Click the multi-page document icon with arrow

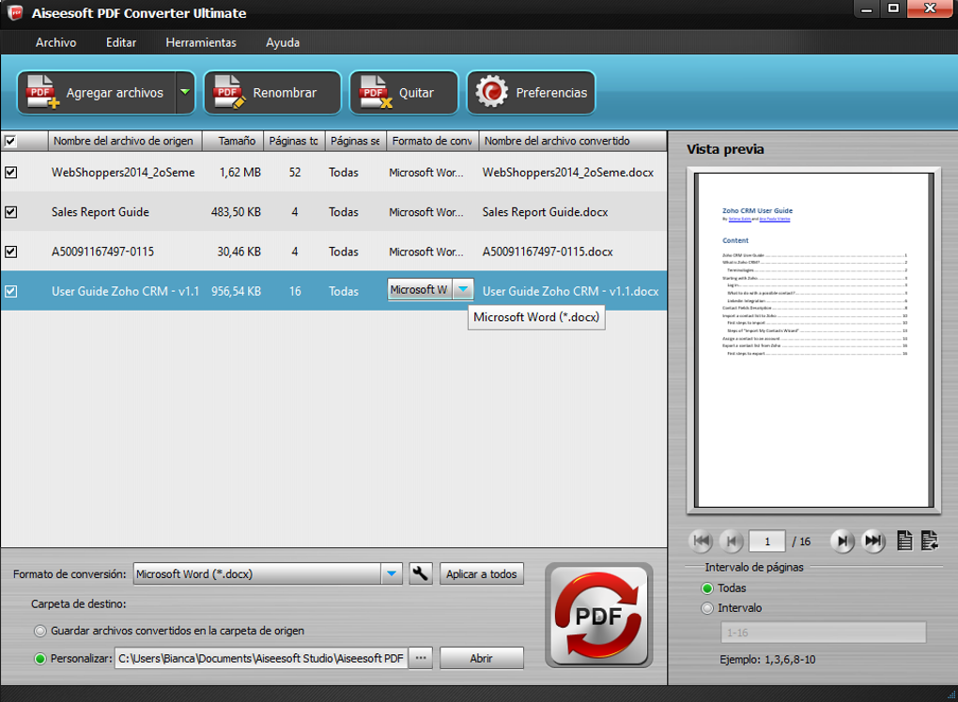(x=930, y=541)
